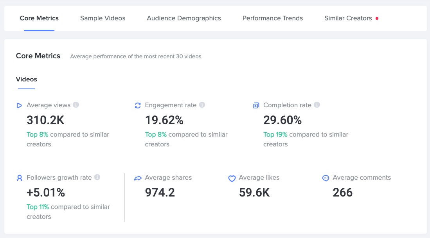The width and height of the screenshot is (430, 238).
Task: Click the Completion rate video icon
Action: [256, 105]
